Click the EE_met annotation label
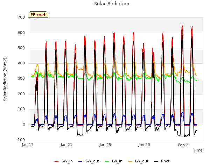Viewport: 224px width, 168px height. (38, 15)
